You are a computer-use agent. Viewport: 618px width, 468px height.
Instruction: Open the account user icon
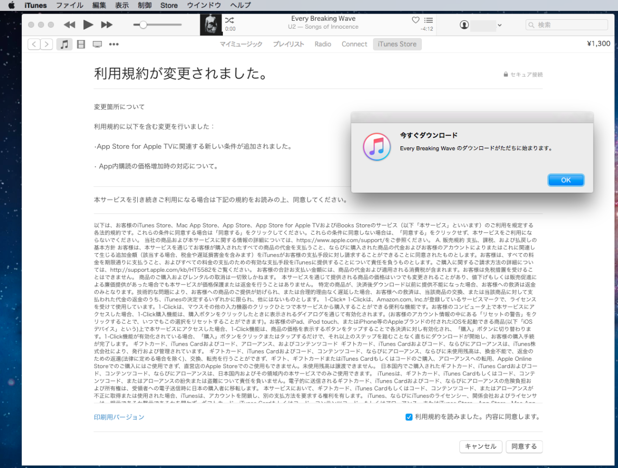[x=465, y=25]
